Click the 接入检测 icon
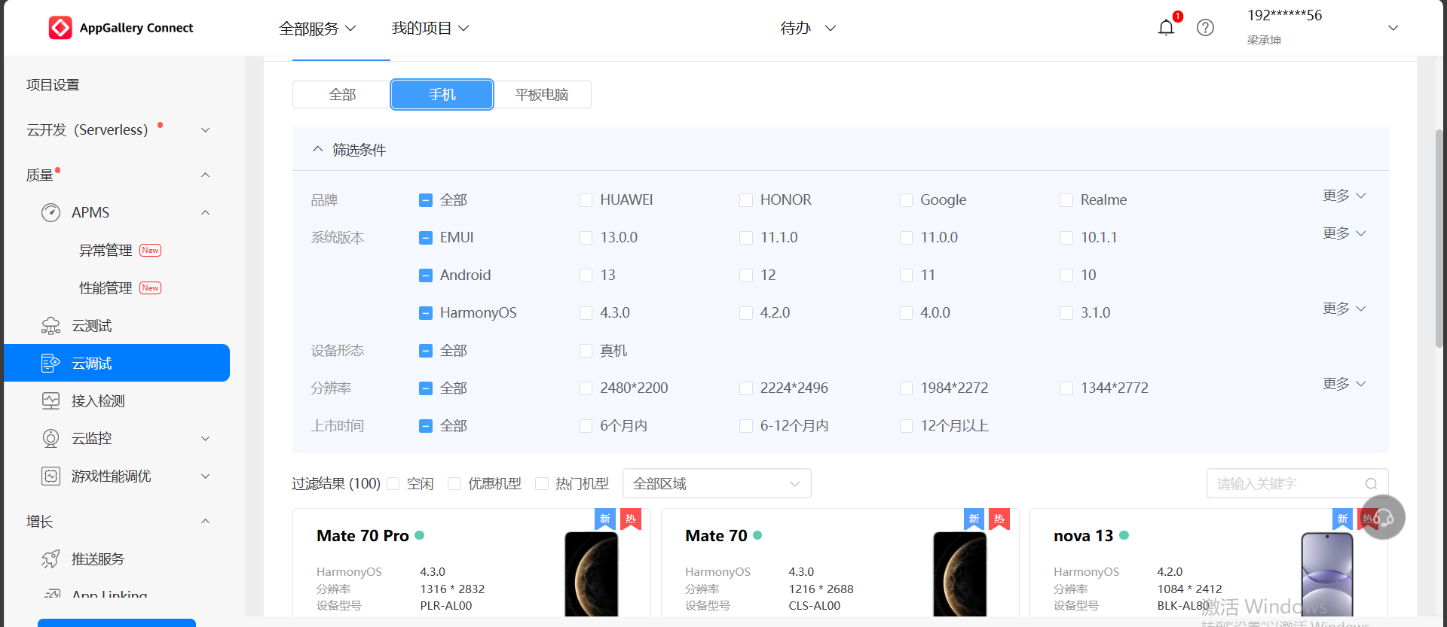The image size is (1447, 627). point(50,401)
